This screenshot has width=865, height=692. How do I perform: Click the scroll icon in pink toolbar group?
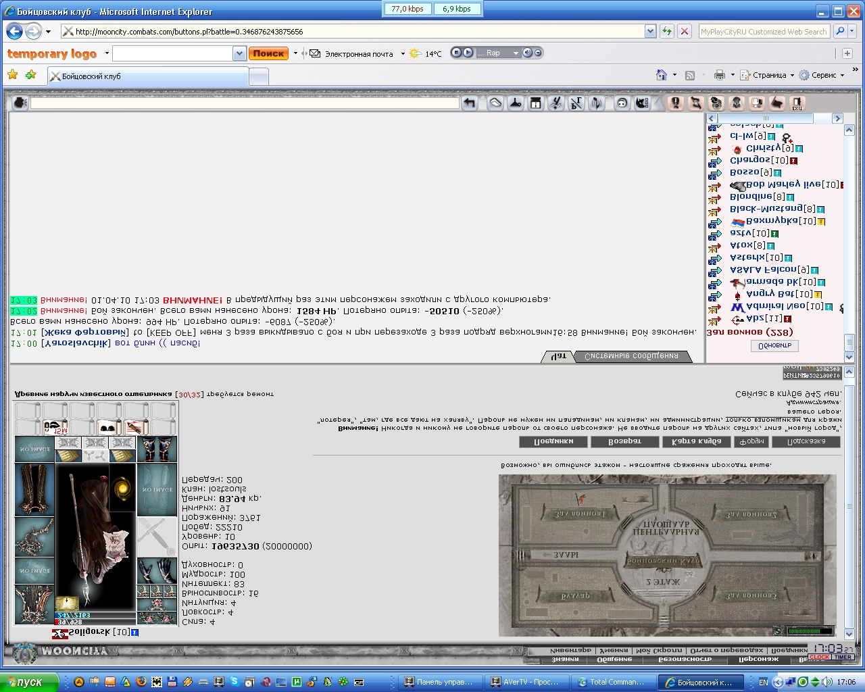[695, 103]
